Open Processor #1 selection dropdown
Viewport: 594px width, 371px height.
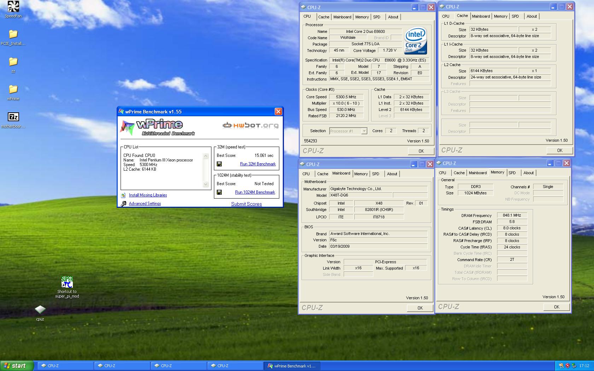click(x=348, y=131)
